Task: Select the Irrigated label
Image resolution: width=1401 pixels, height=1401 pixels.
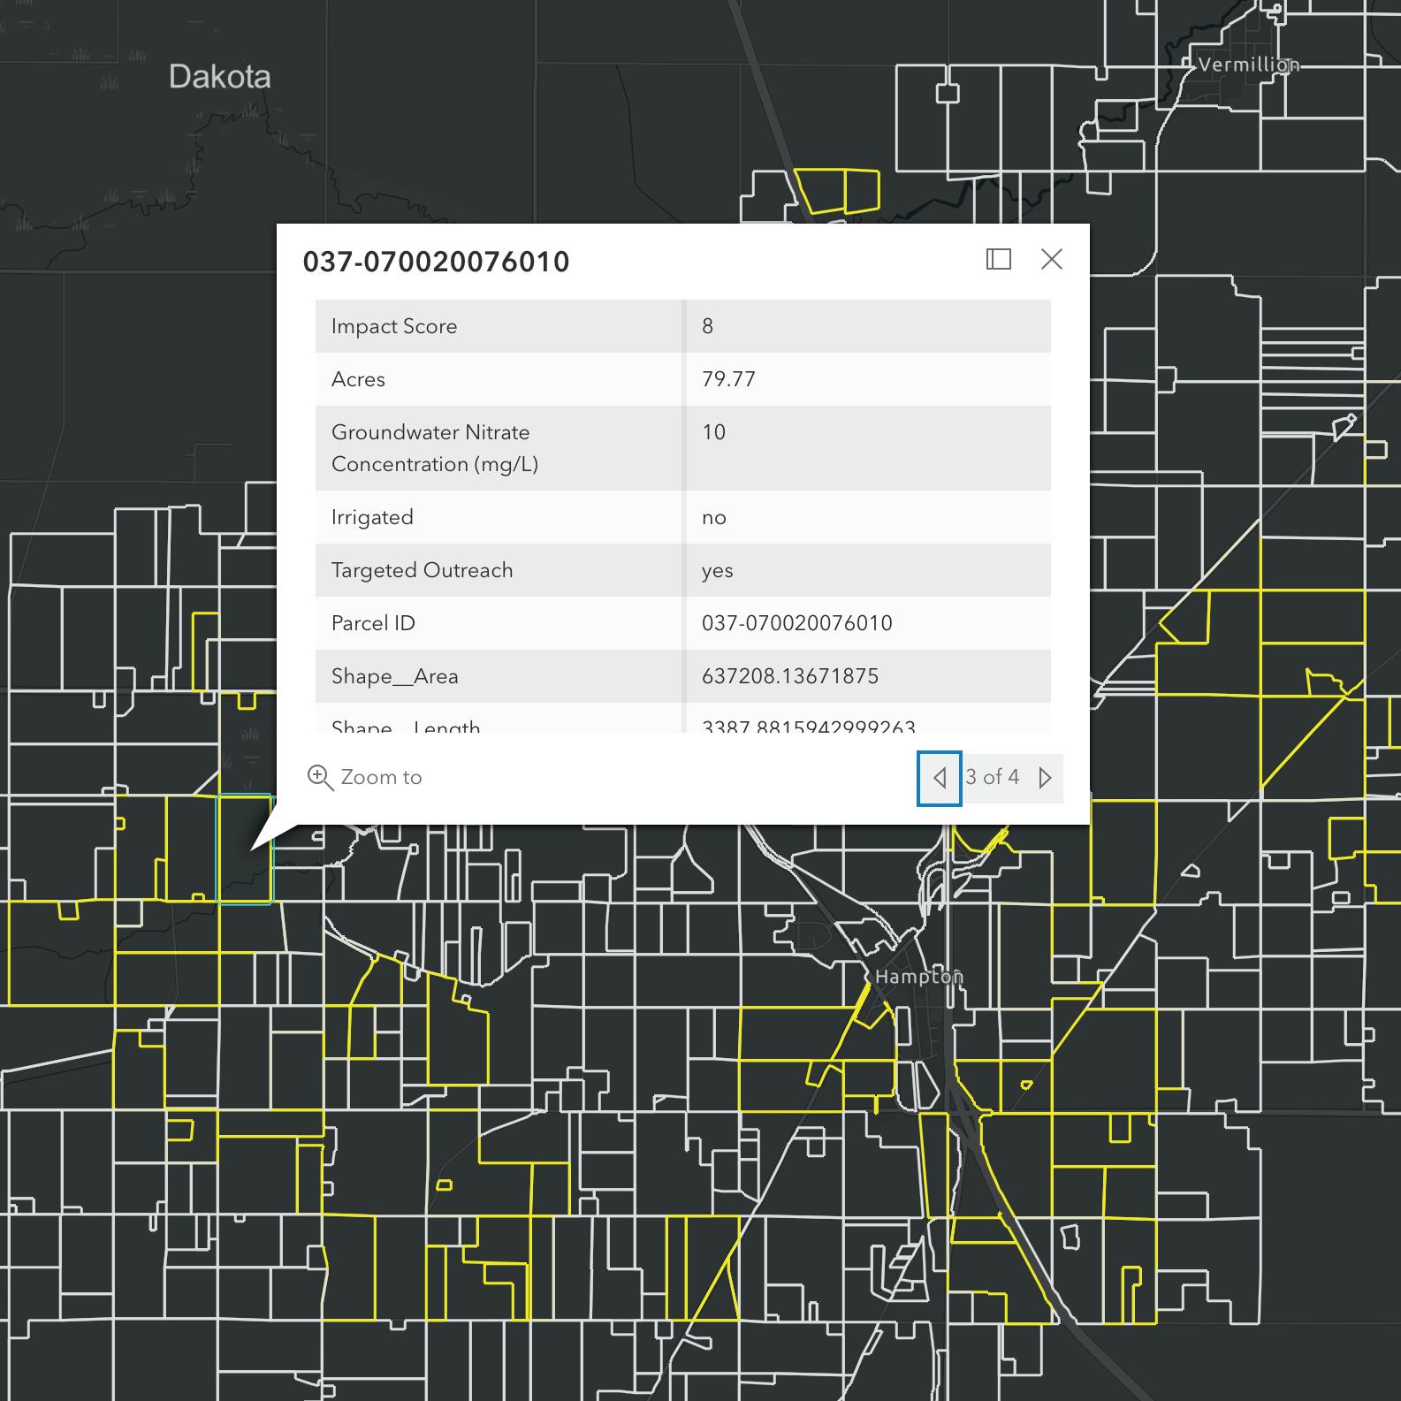Action: [x=372, y=517]
